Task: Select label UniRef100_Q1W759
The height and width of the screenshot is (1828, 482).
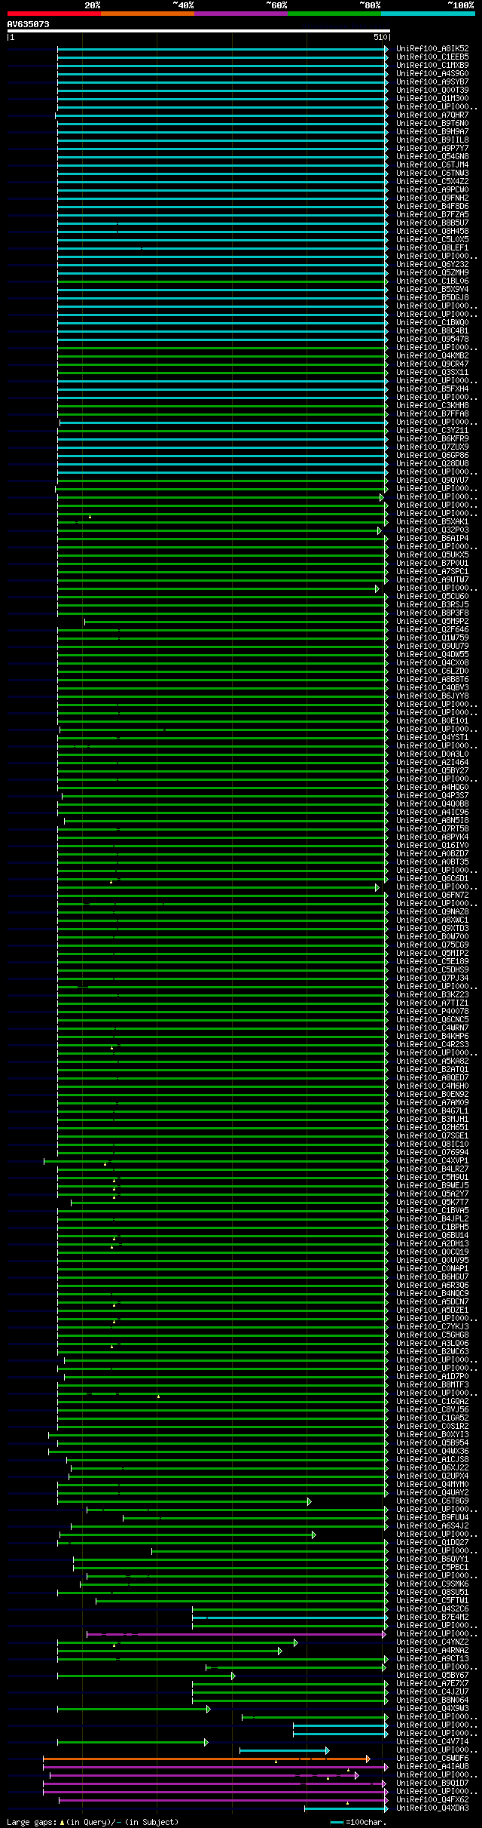Action: [432, 638]
